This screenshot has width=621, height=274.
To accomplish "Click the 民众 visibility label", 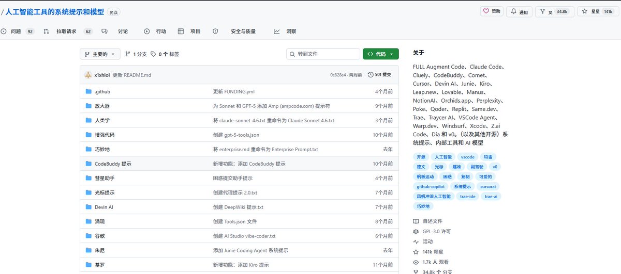I will click(113, 12).
